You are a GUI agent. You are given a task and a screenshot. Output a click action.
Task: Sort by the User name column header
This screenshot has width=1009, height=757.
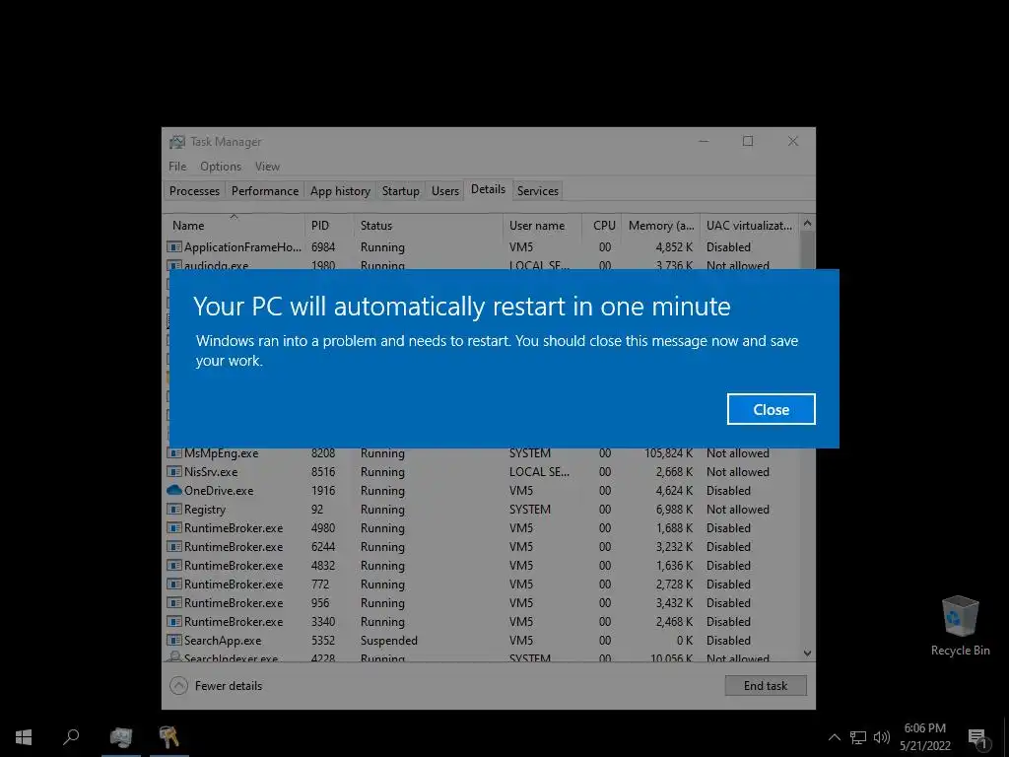pos(543,226)
